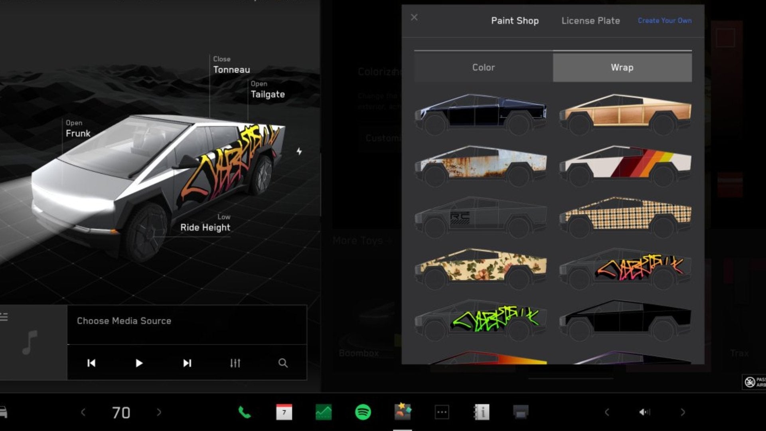Switch to the Color option
The height and width of the screenshot is (431, 766).
483,67
